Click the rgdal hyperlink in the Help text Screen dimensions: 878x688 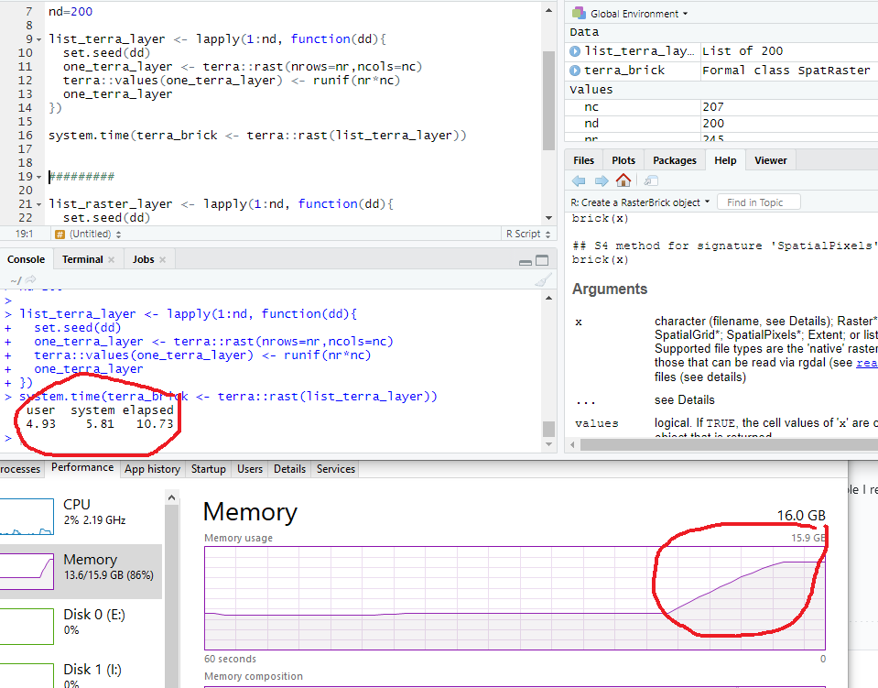pos(866,362)
